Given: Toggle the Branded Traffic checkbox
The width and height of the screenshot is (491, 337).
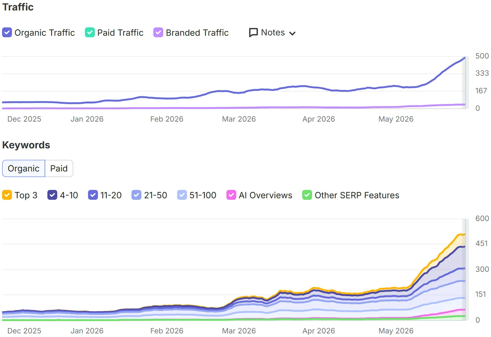Looking at the screenshot, I should tap(158, 33).
